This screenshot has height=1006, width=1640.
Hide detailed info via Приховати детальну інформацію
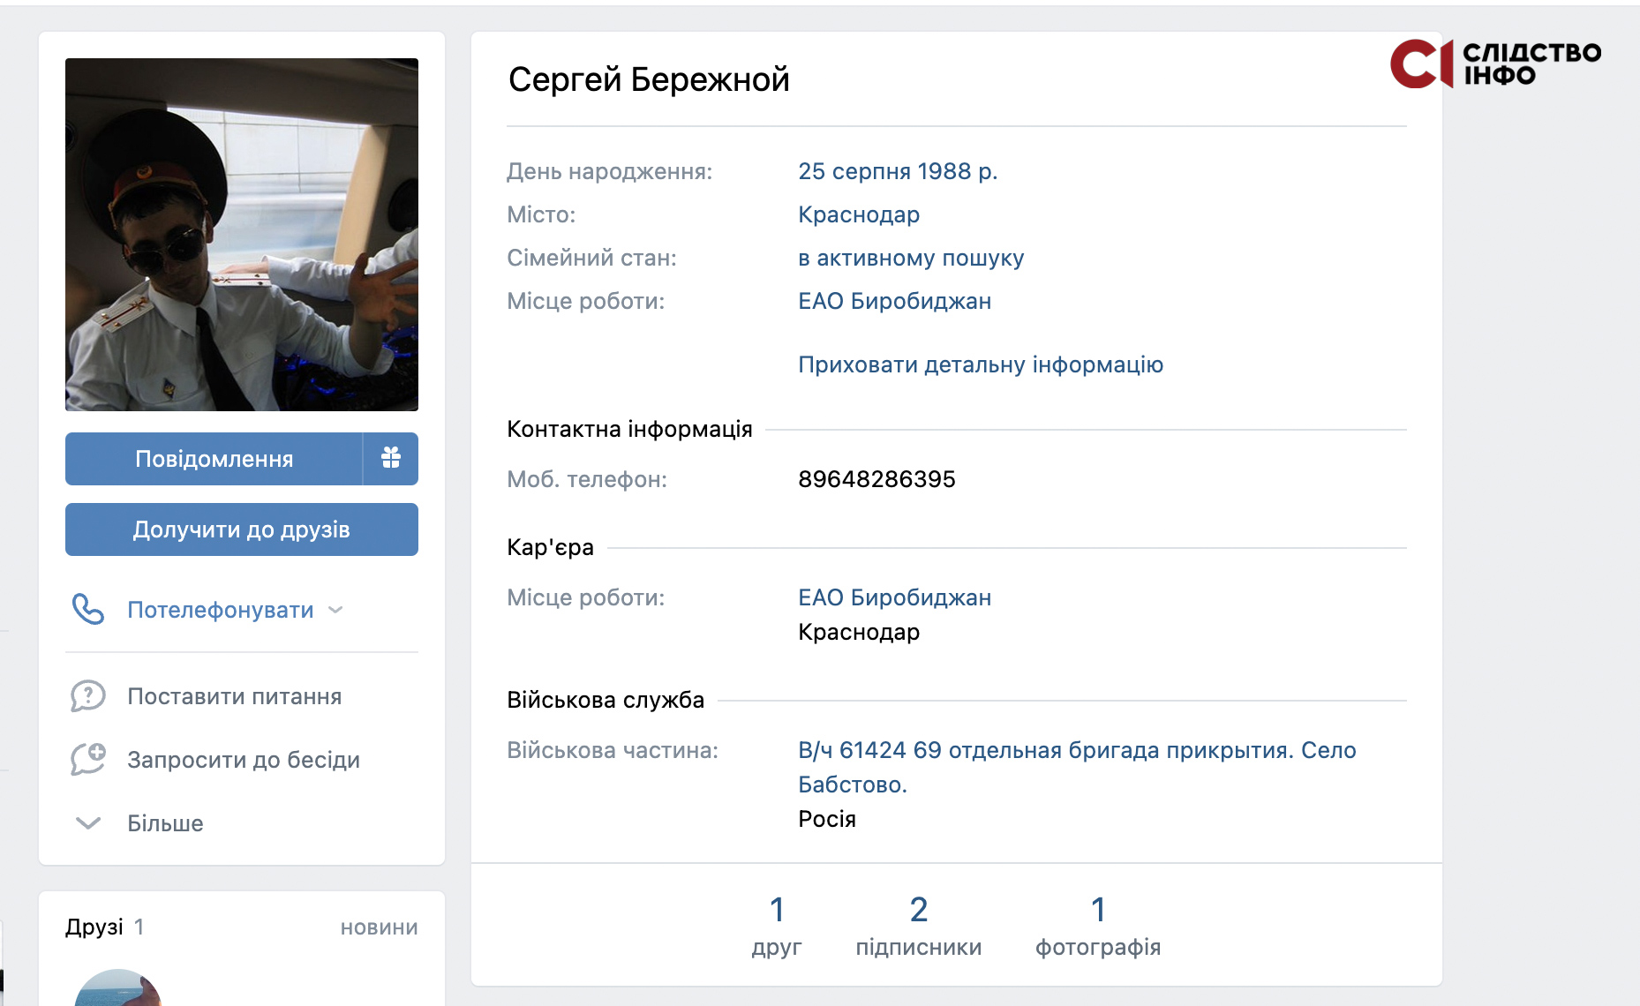981,364
